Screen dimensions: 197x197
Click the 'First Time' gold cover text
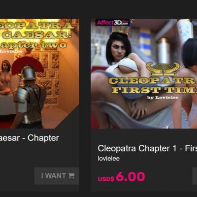pos(154,90)
